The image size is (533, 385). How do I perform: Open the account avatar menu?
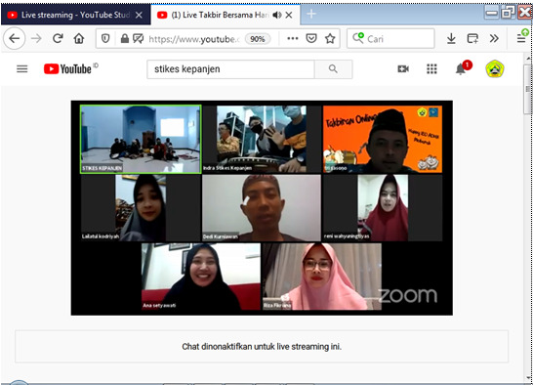(495, 68)
